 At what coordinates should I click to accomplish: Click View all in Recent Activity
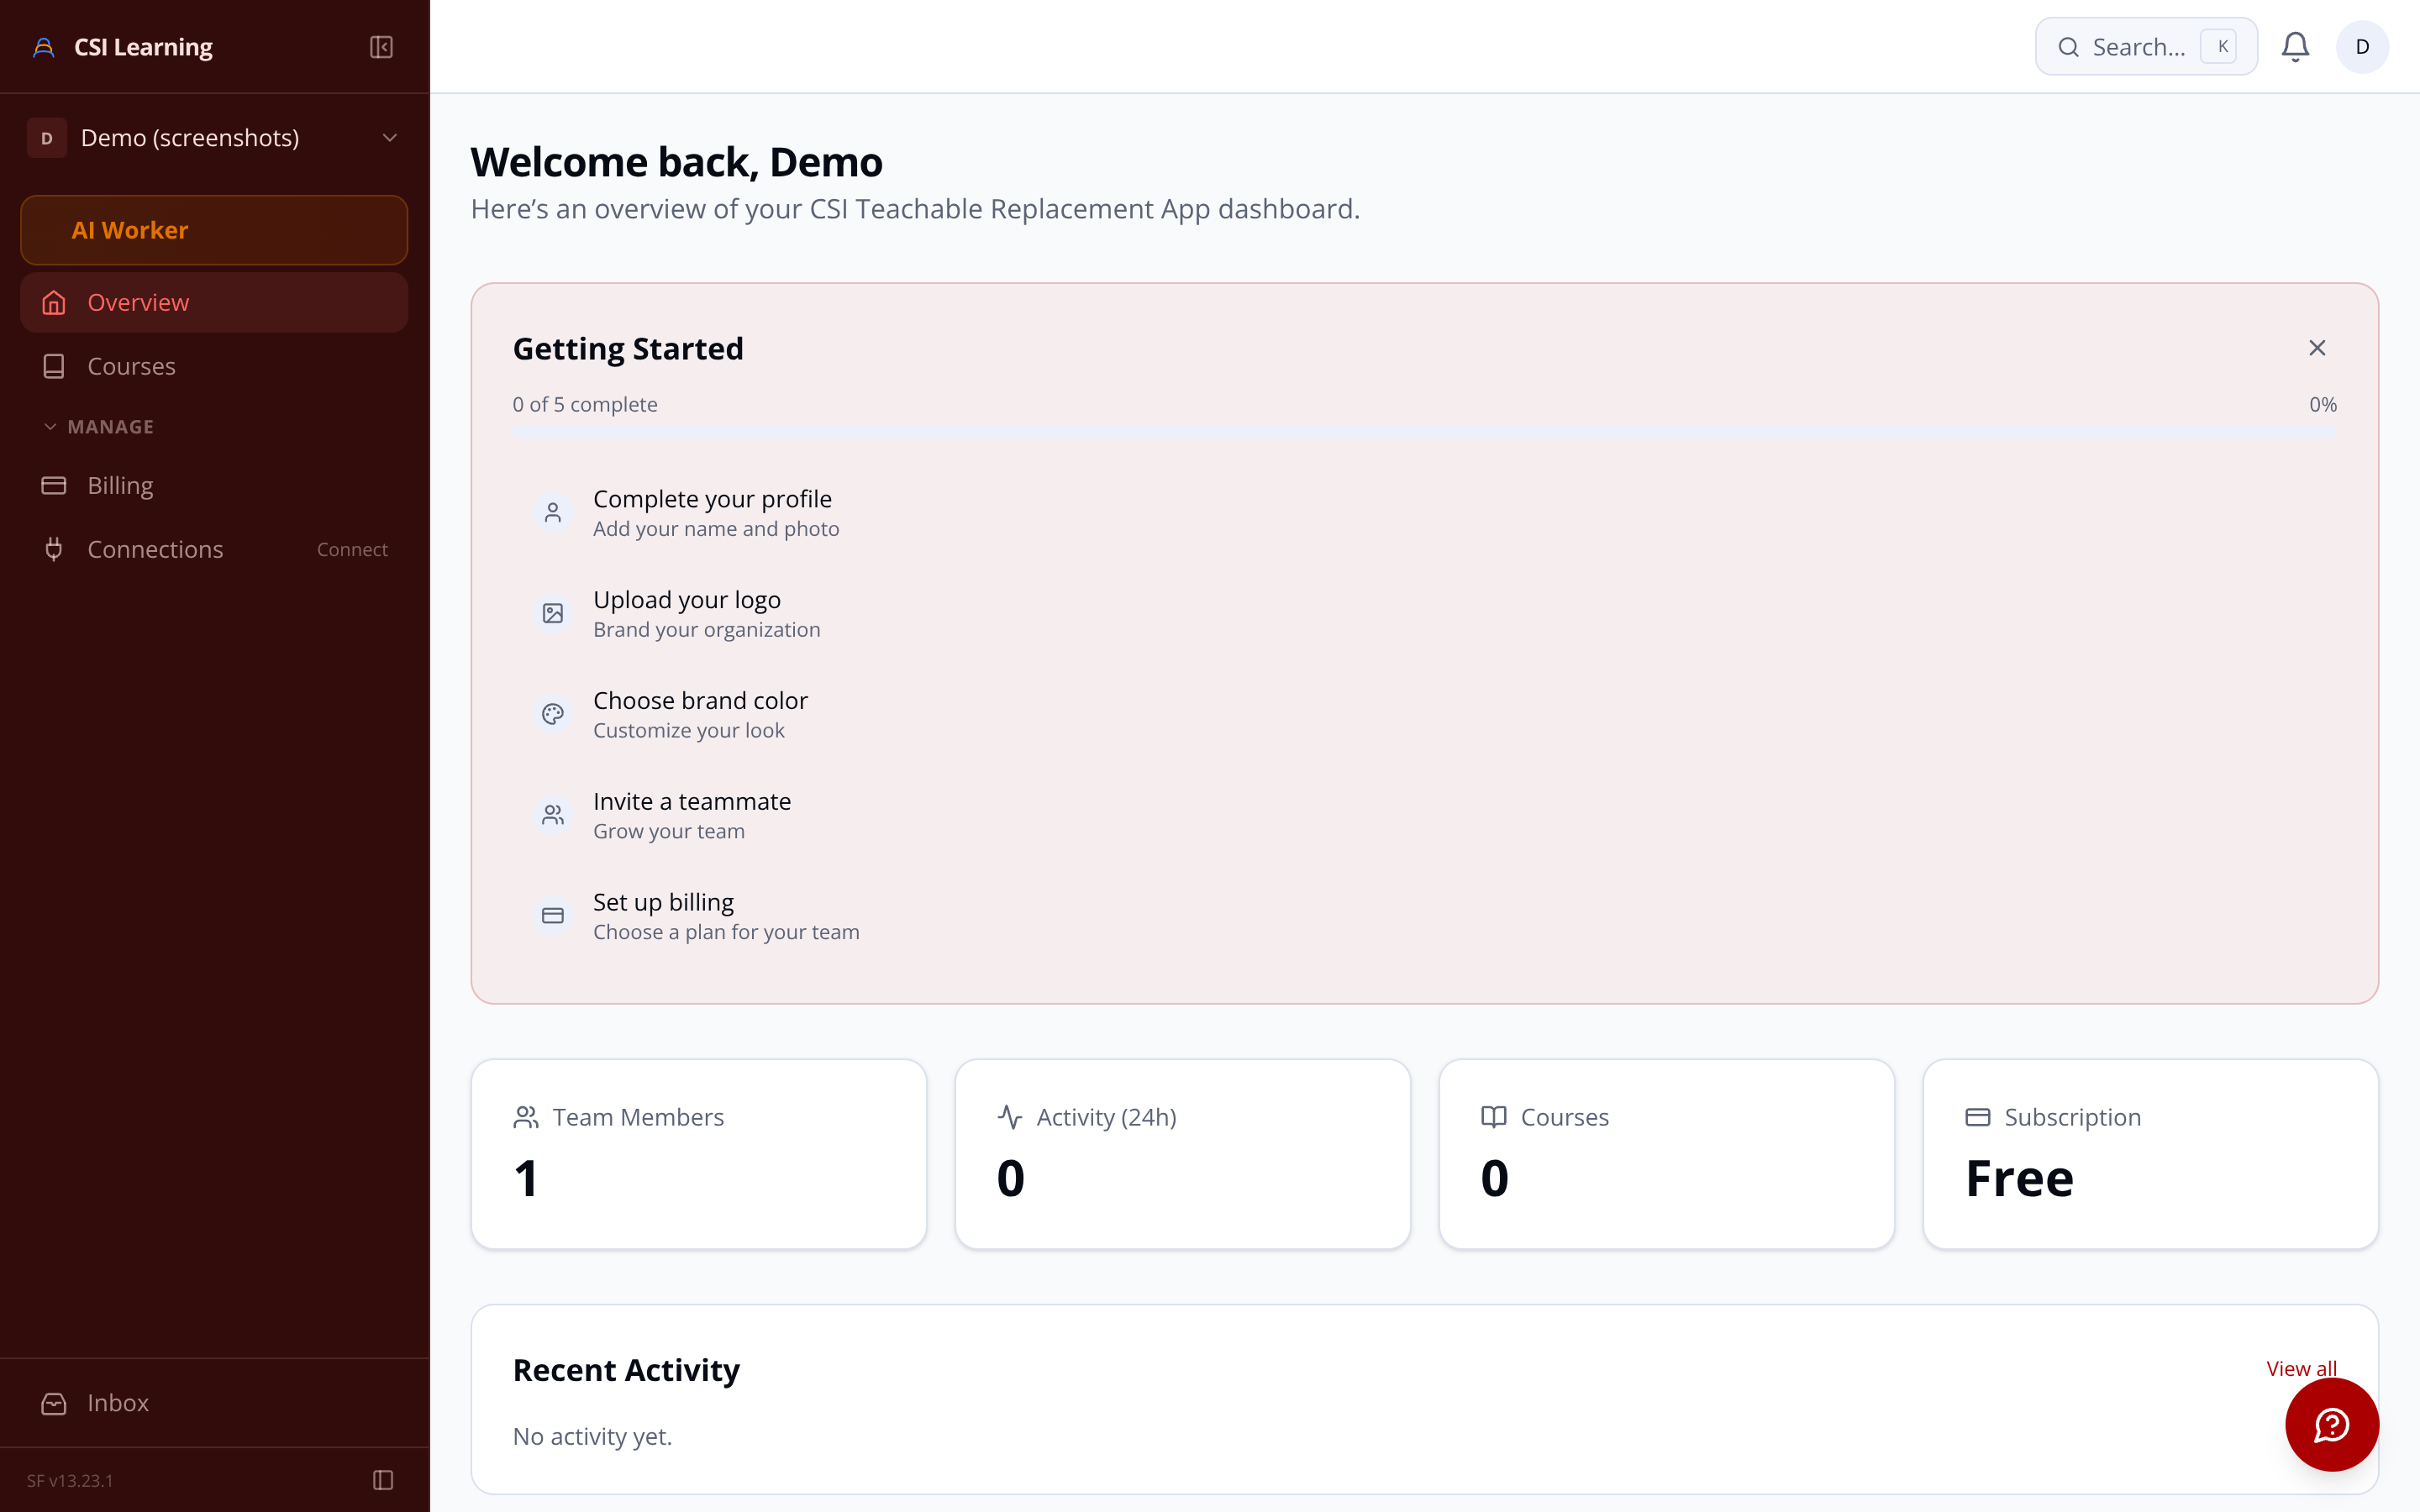2301,1368
